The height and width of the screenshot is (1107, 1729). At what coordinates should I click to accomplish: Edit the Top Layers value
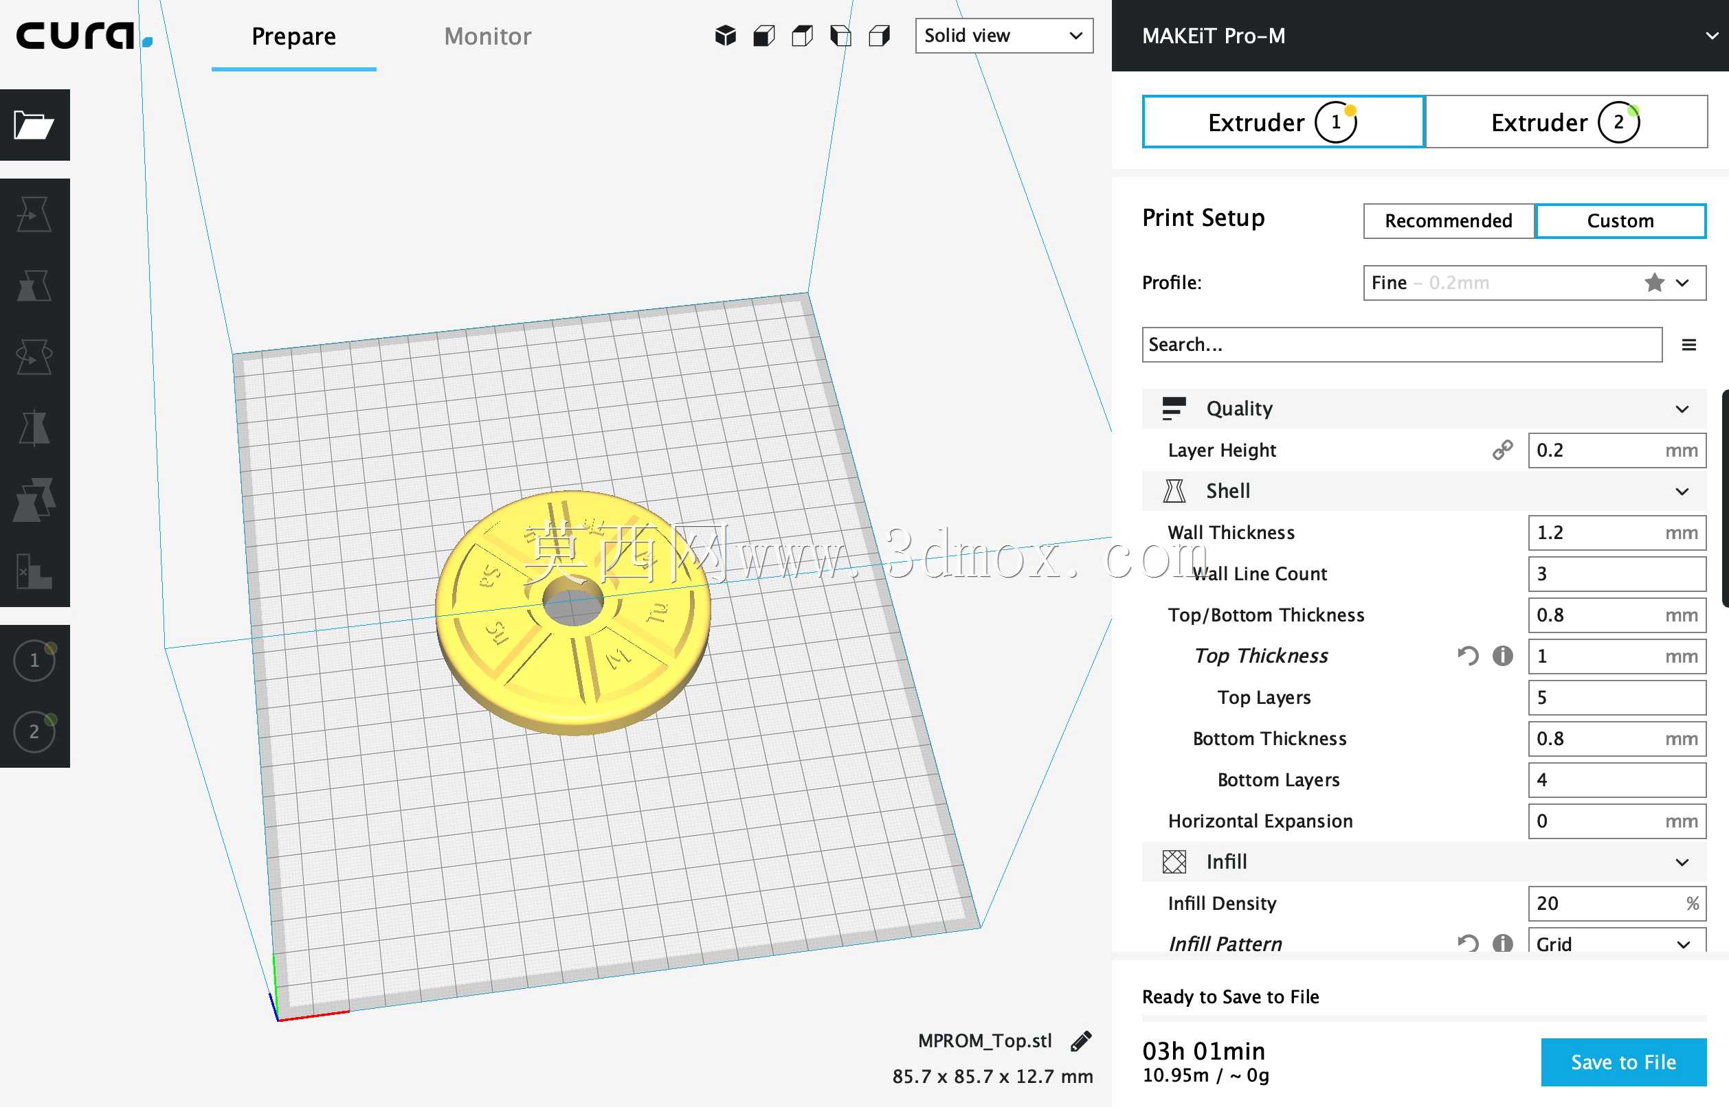pos(1617,697)
